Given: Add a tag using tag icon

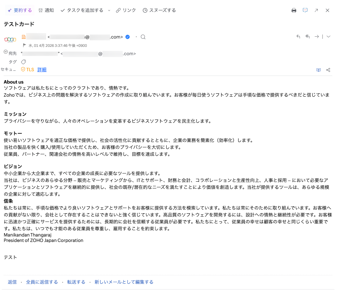Looking at the screenshot, I should coord(24,62).
